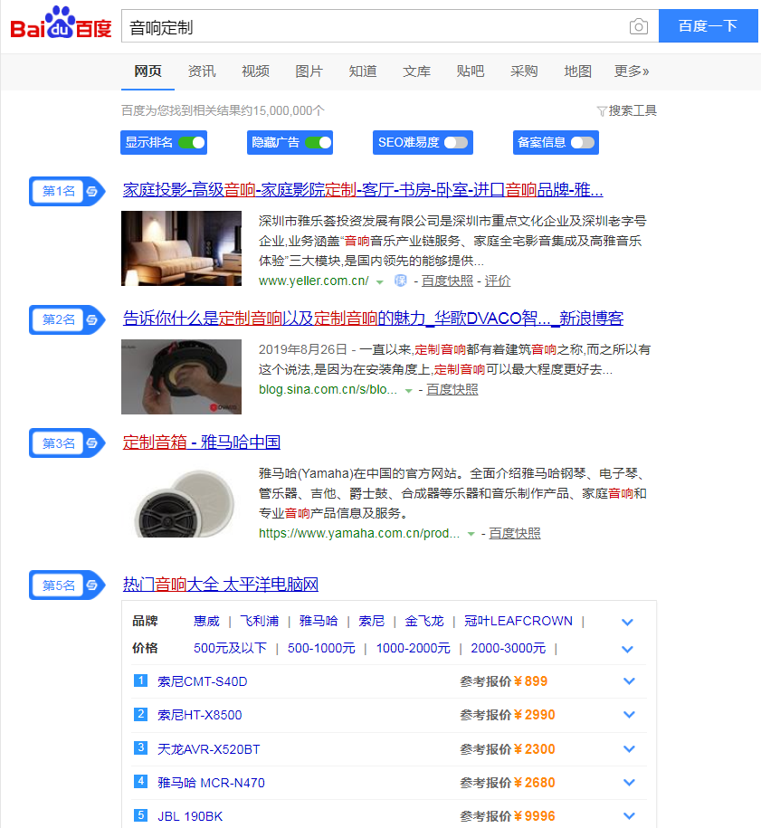Enable the SEO难易度 switch
Image resolution: width=761 pixels, height=828 pixels.
click(x=456, y=143)
